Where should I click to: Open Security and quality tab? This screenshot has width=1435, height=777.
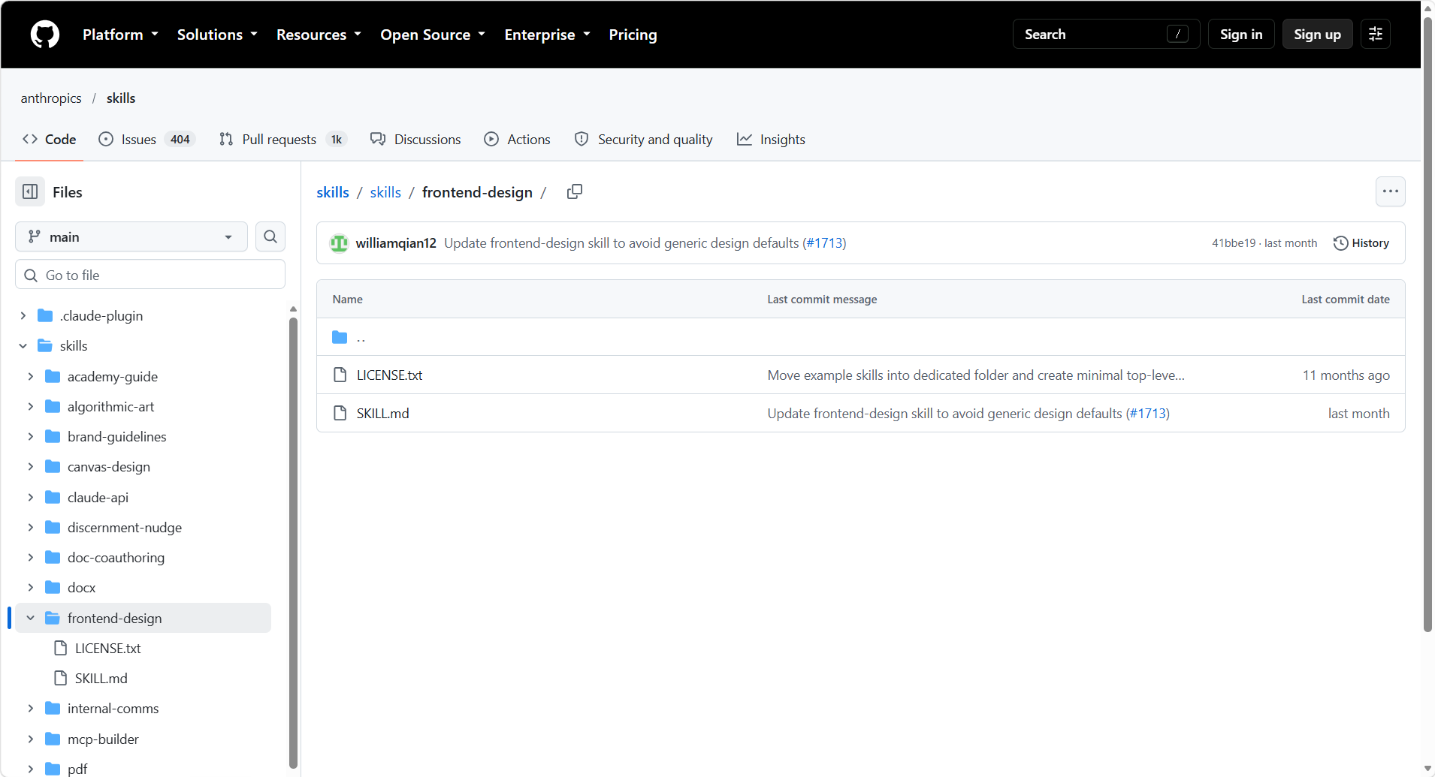[x=644, y=139]
